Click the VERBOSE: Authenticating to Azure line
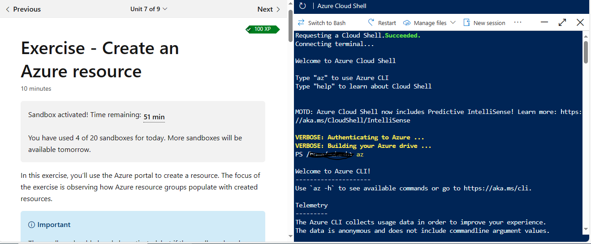This screenshot has width=591, height=244. (x=360, y=137)
